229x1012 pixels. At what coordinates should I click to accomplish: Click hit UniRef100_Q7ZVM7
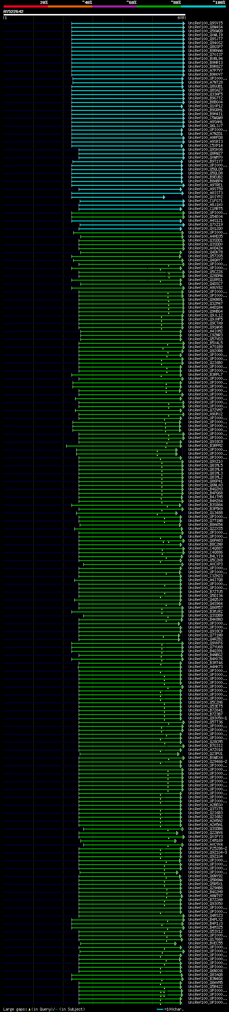pos(205,410)
